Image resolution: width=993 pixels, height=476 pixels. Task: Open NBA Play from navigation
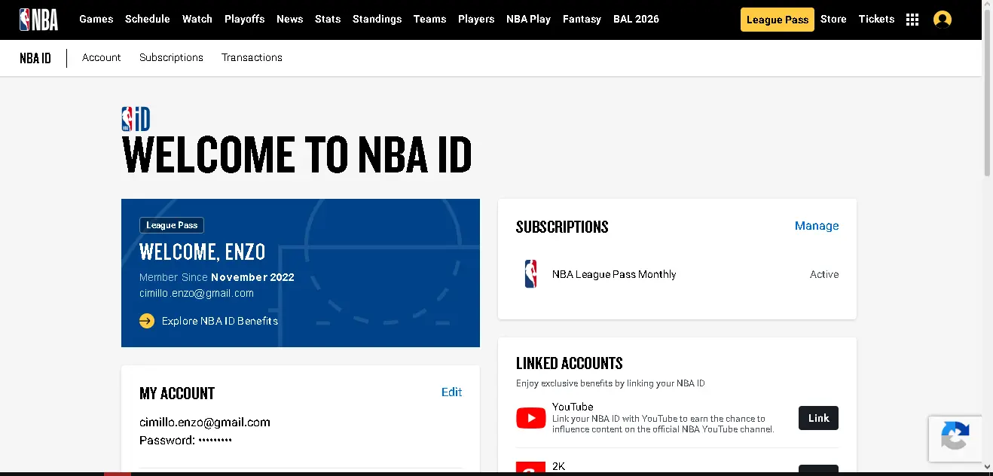tap(529, 19)
